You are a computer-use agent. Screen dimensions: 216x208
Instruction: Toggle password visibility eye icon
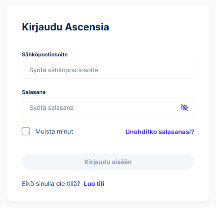tap(184, 107)
